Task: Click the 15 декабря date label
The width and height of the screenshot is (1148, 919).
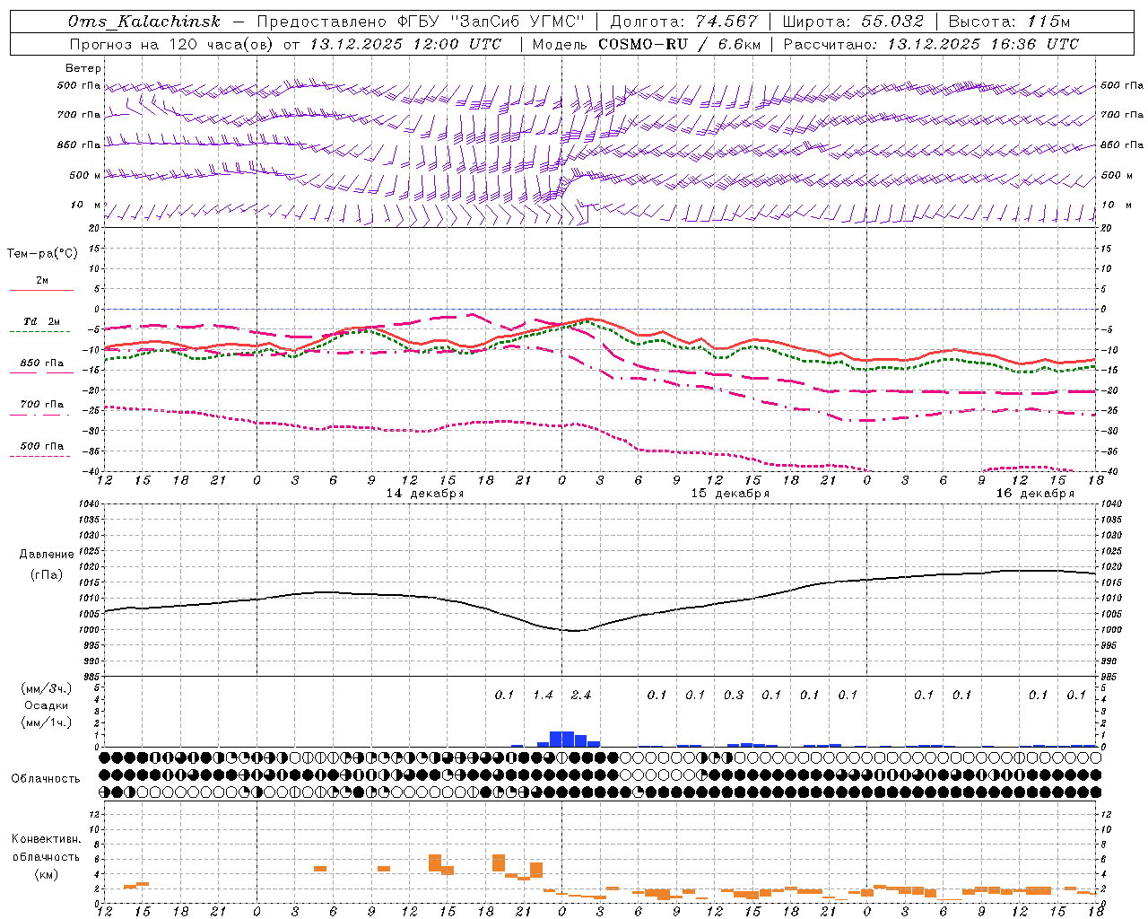Action: coord(730,494)
